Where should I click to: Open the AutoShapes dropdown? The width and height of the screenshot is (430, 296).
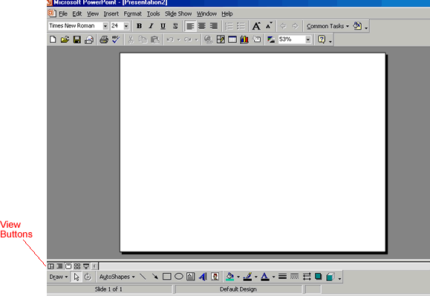click(x=117, y=277)
